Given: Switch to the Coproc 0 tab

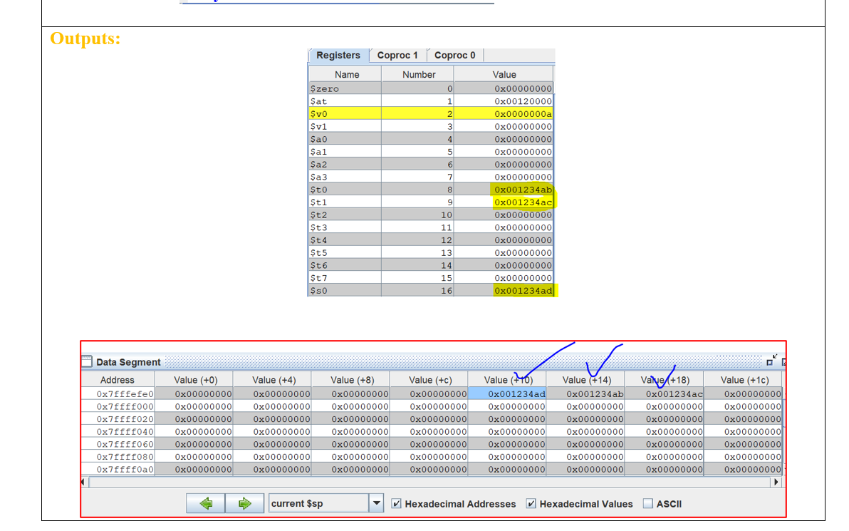Looking at the screenshot, I should tap(454, 55).
